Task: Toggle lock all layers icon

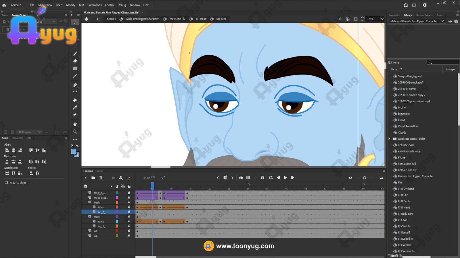Action: (x=129, y=186)
